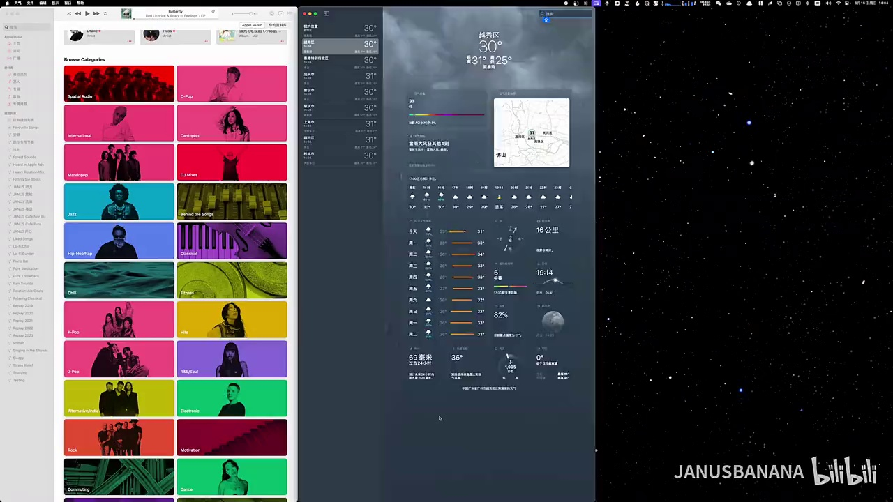Switch to 你的资料库 library tab

point(277,25)
